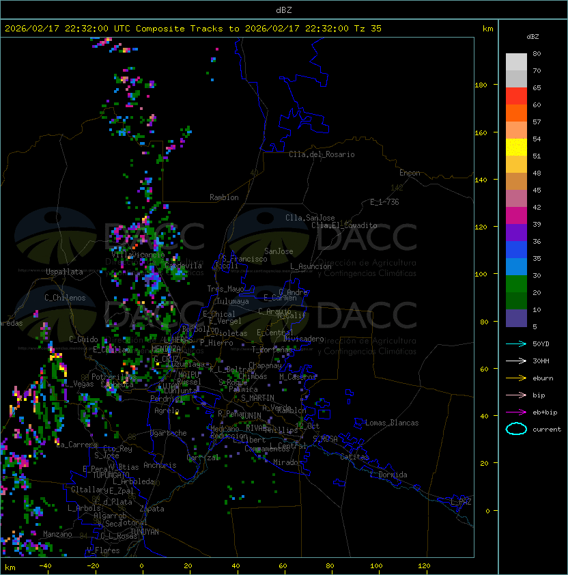
Task: Click the 'Villavicencio' map label
Action: point(138,254)
